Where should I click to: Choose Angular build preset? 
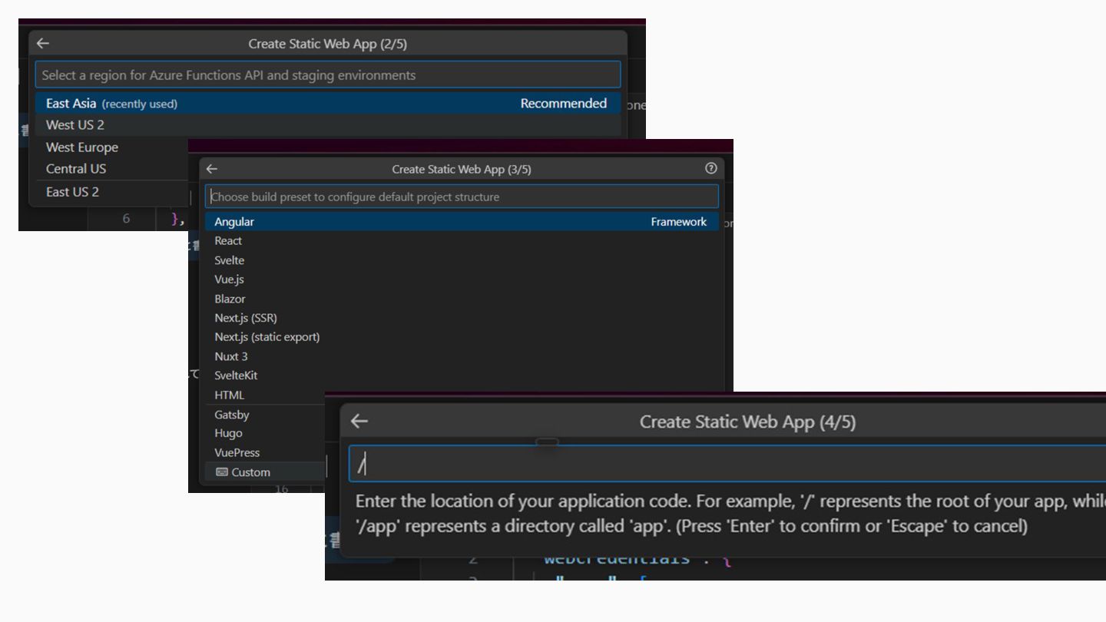pos(462,222)
